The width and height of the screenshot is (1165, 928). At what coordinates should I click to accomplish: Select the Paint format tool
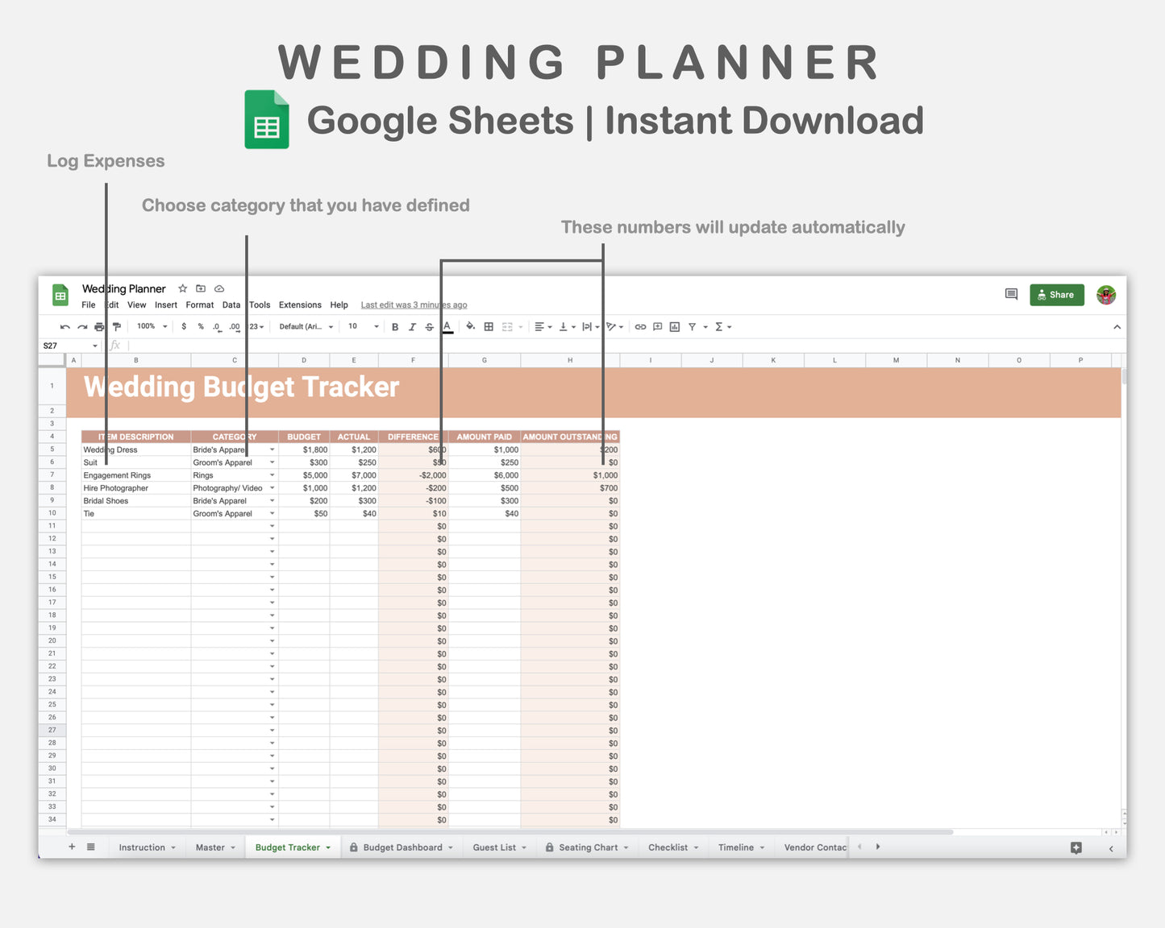point(116,326)
